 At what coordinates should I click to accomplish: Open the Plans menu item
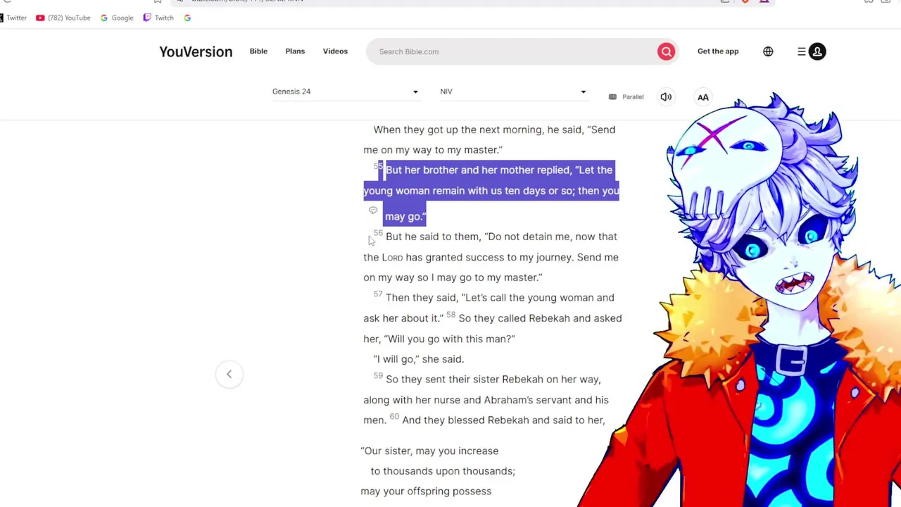tap(295, 51)
